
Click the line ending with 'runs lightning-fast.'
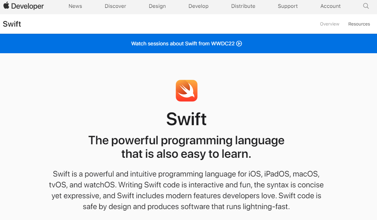186,207
